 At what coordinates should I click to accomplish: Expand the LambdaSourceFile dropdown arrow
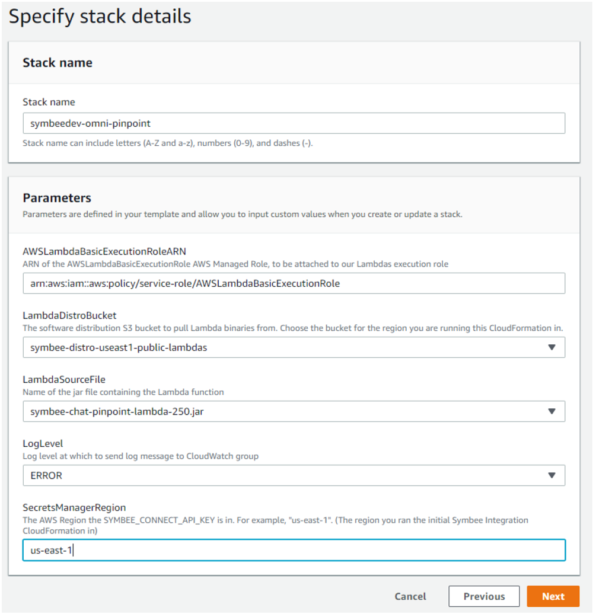(551, 411)
